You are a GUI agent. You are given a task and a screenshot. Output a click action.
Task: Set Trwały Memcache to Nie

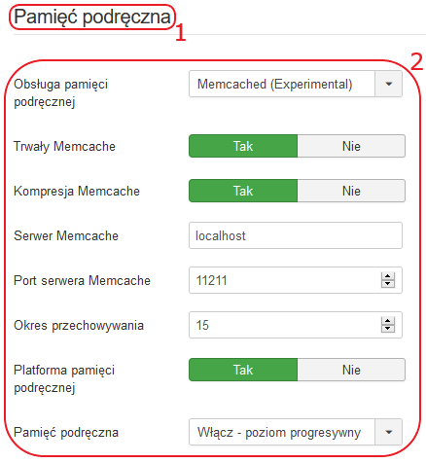[351, 146]
